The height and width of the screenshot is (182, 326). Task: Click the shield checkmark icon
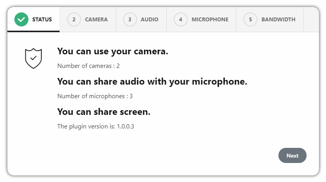[x=33, y=58]
